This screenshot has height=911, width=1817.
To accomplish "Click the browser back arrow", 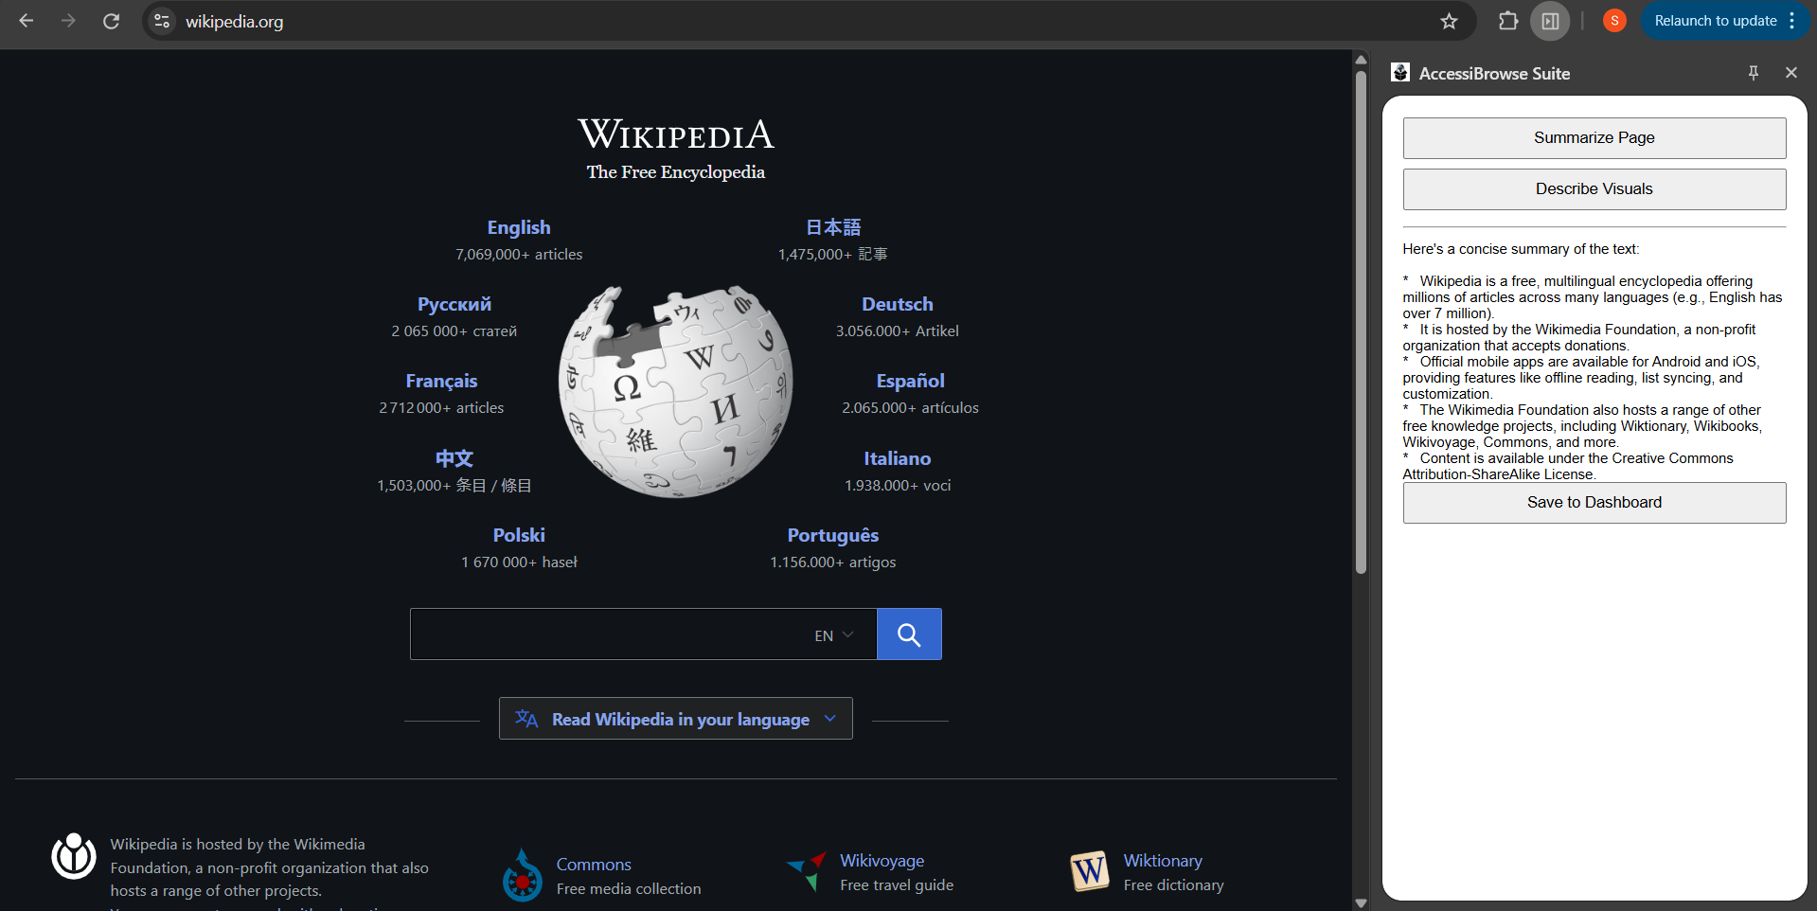I will tap(27, 21).
